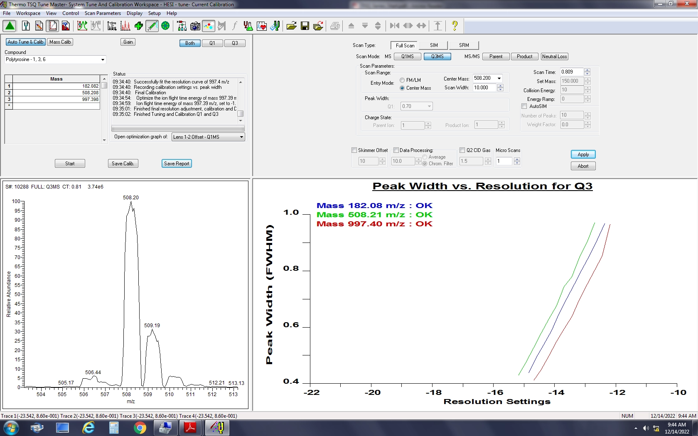Click the red spectrum peaks toolbar icon
Image resolution: width=698 pixels, height=436 pixels.
pos(125,26)
